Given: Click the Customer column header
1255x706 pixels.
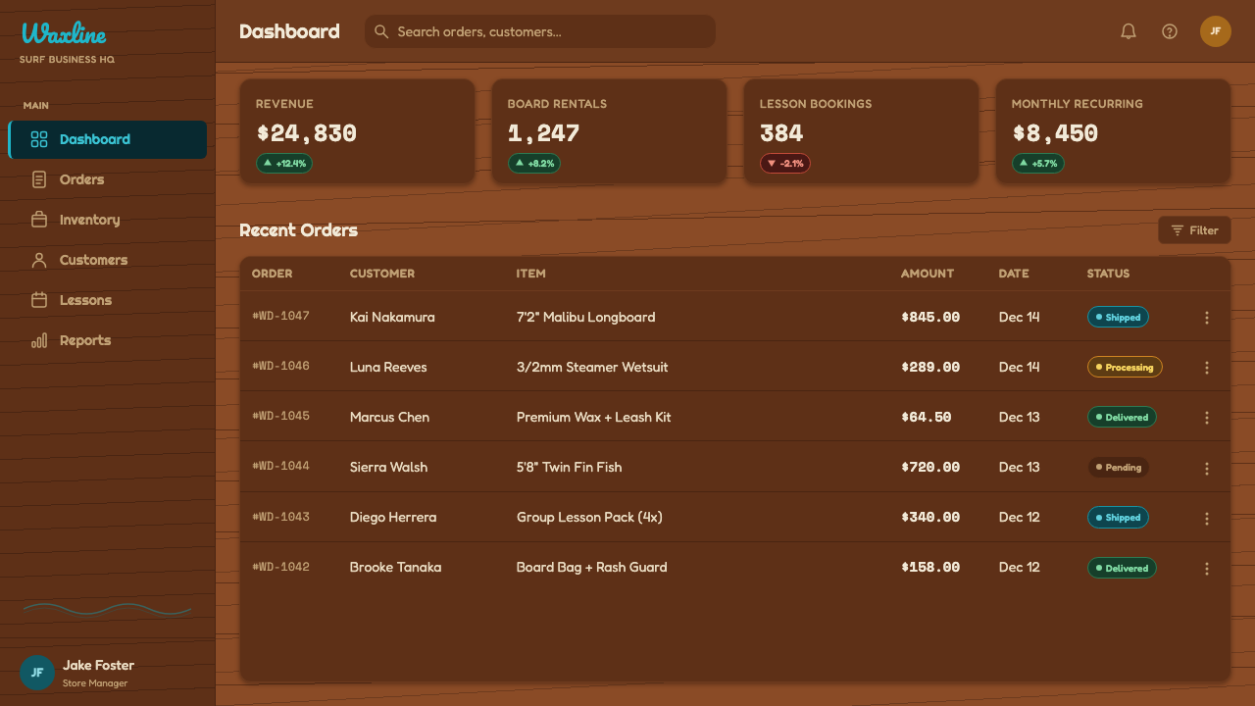Looking at the screenshot, I should 382,274.
